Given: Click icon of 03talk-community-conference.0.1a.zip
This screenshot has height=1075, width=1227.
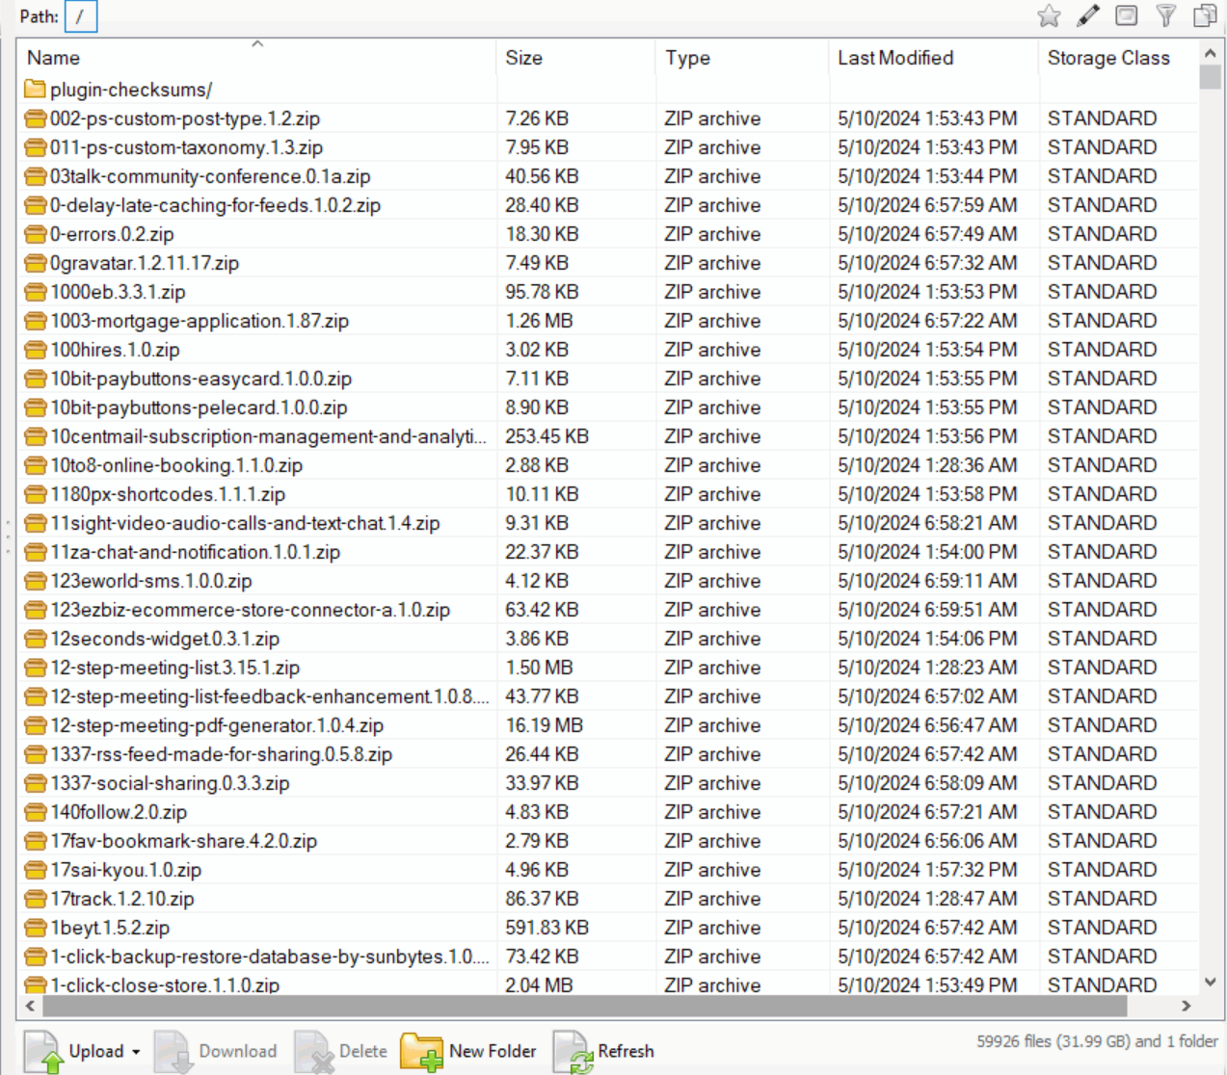Looking at the screenshot, I should pos(36,176).
